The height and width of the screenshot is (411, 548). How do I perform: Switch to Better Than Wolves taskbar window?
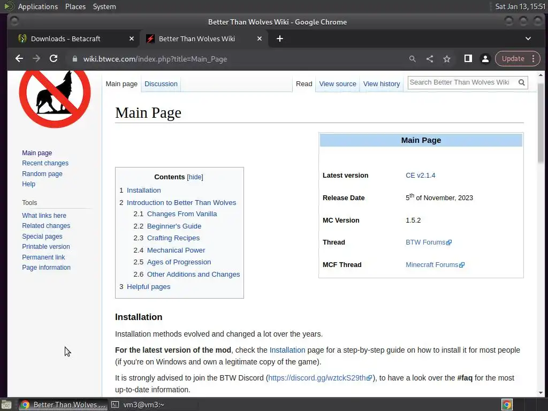click(x=63, y=405)
